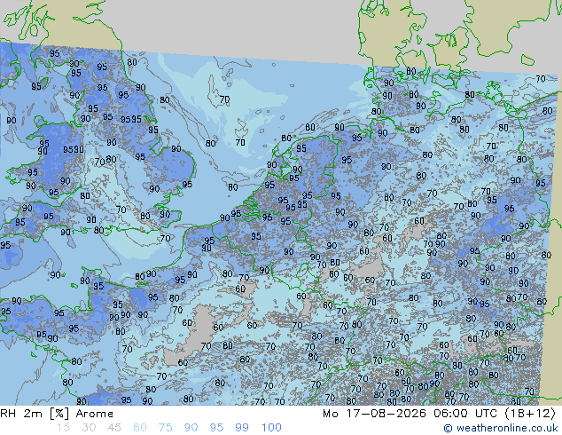Click the copyright symbol before weatheronline
The image size is (562, 435).
pyautogui.click(x=448, y=428)
